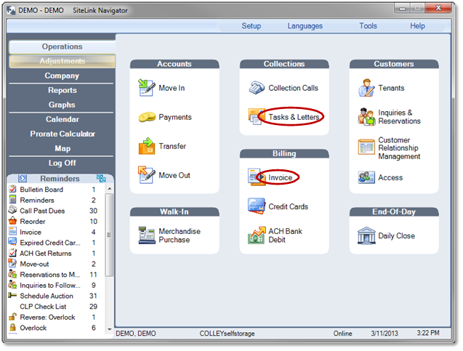
Task: Click the 3/11/2013 date in status bar
Action: 385,334
